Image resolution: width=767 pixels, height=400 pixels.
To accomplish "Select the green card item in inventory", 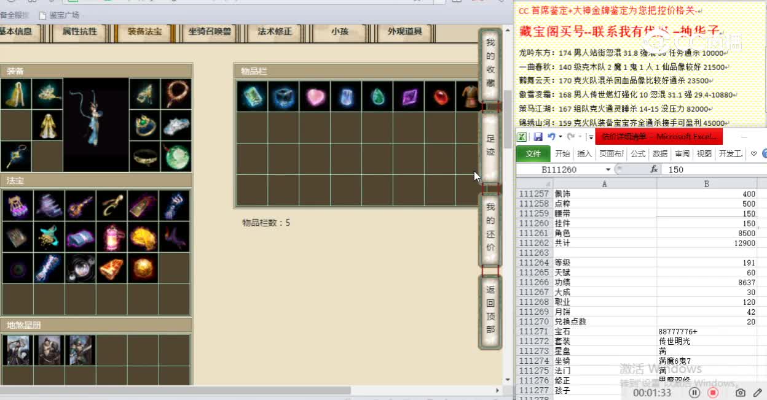I will tap(252, 96).
